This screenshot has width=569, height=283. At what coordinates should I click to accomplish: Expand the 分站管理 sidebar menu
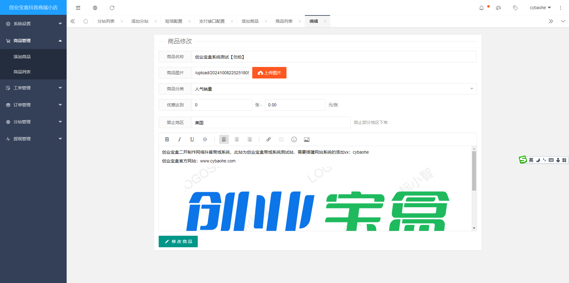[33, 122]
